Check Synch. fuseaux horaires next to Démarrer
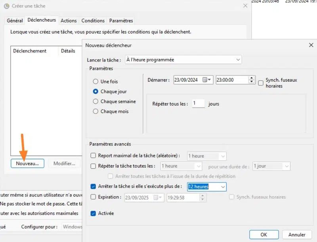This screenshot has height=242, width=317. 261,83
